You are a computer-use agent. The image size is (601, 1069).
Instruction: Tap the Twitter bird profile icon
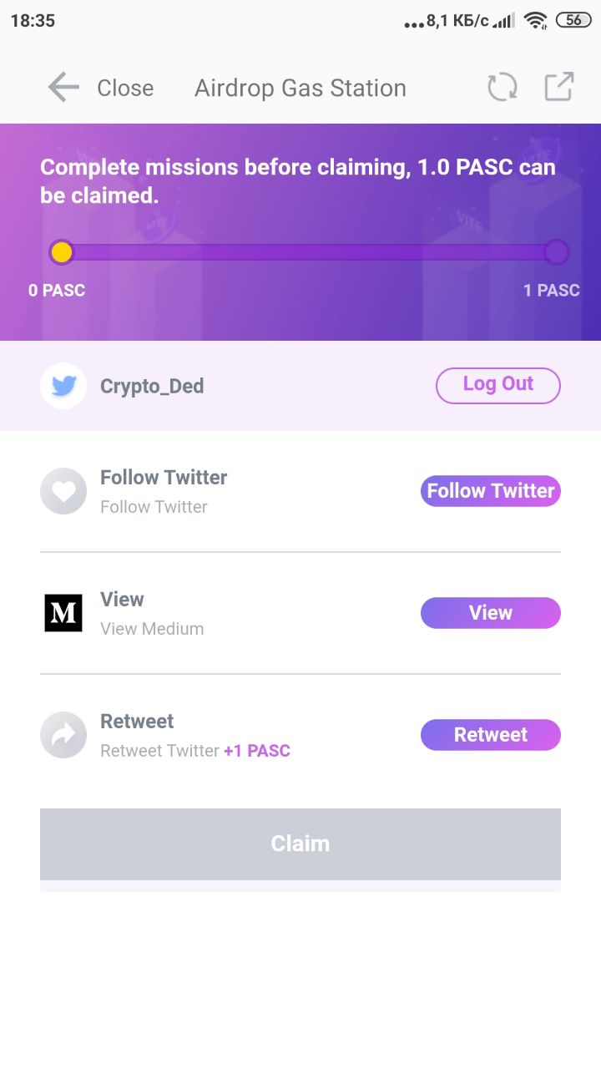63,386
